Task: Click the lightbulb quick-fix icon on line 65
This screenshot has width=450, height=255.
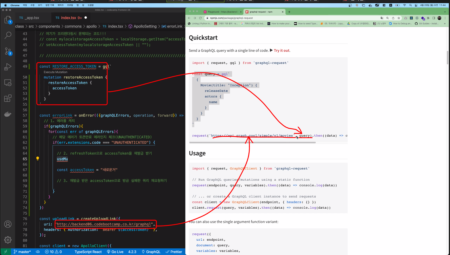Action: click(38, 159)
